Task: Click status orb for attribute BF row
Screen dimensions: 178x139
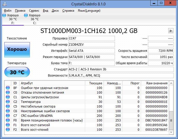Action: click(x=8, y=88)
